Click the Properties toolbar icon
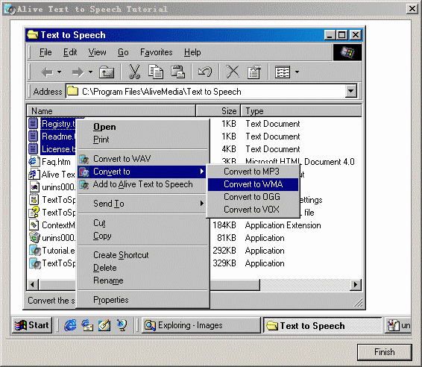 click(x=253, y=72)
